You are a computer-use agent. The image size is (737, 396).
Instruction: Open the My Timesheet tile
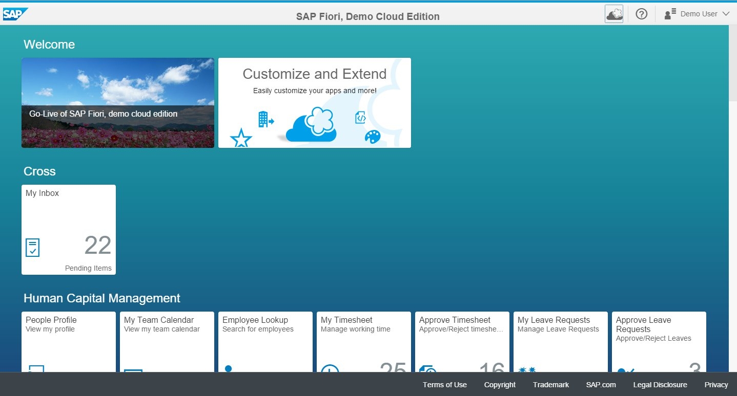[364, 342]
